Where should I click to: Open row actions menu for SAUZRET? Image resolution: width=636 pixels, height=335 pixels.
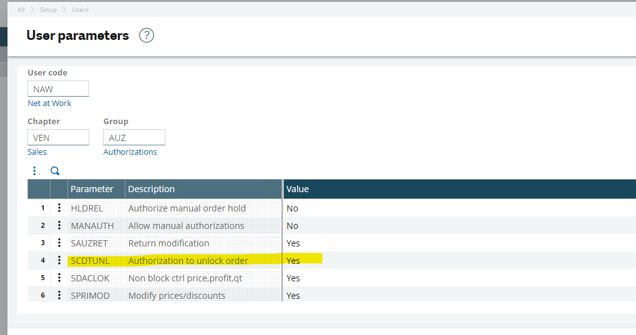(59, 243)
